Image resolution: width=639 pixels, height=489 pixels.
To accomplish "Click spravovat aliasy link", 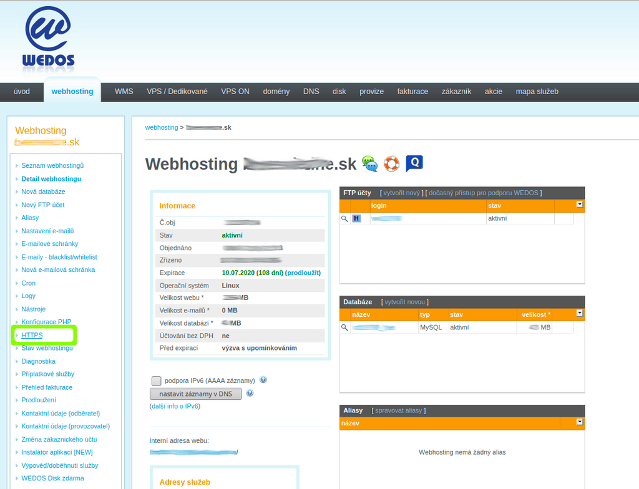I will pos(398,411).
